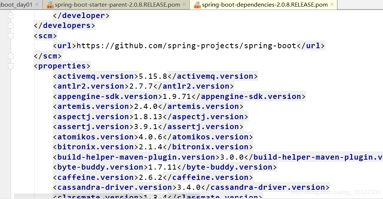Collapse the </developers> fold marker
383x199 pixels.
pyautogui.click(x=11, y=25)
